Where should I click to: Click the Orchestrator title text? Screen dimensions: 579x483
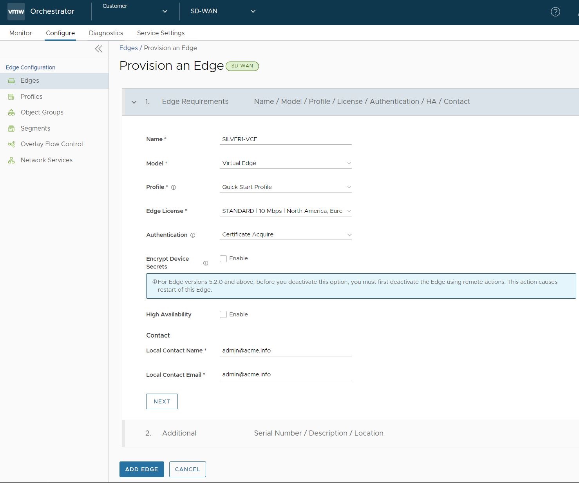(52, 11)
